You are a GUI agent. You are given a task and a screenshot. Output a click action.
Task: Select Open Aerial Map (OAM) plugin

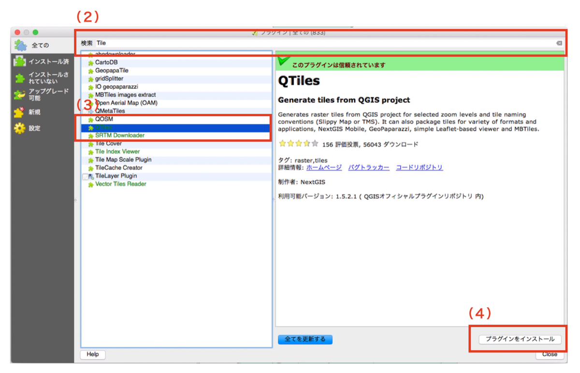click(176, 103)
